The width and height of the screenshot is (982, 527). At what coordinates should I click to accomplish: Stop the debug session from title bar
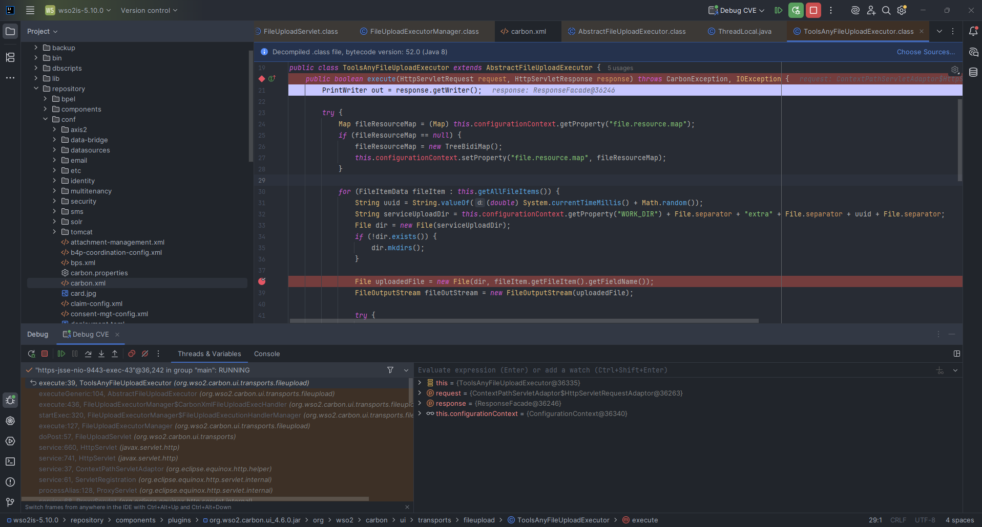point(813,10)
